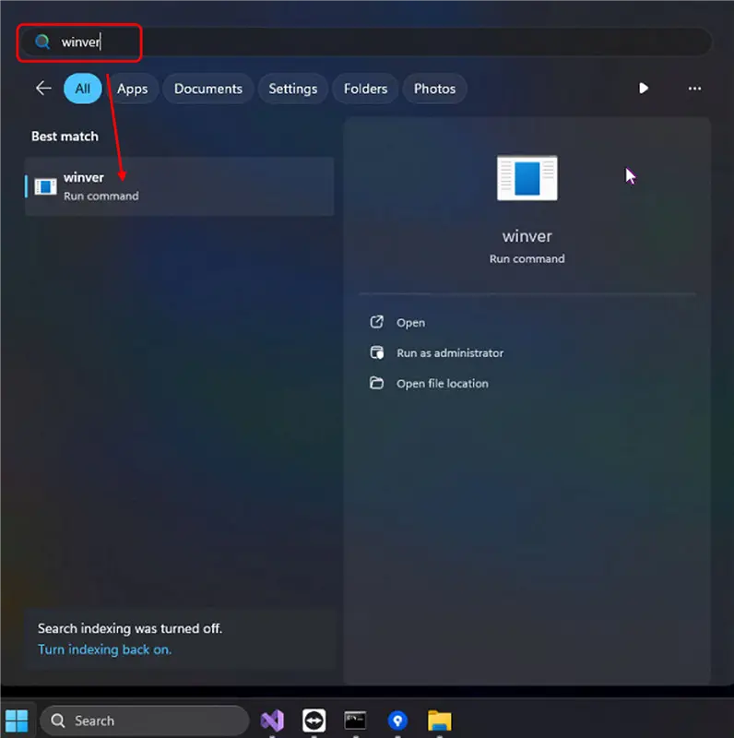Launch Visual Studio from taskbar
734x738 pixels.
point(272,720)
